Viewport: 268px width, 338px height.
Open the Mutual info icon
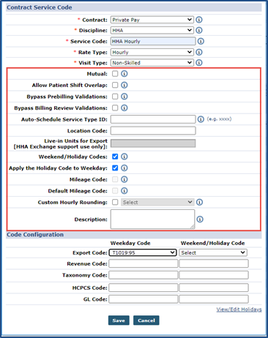pos(124,74)
